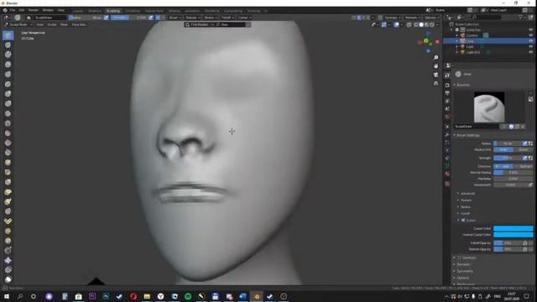Toggle X-ray viewport display
This screenshot has width=537, height=302.
pos(409,24)
